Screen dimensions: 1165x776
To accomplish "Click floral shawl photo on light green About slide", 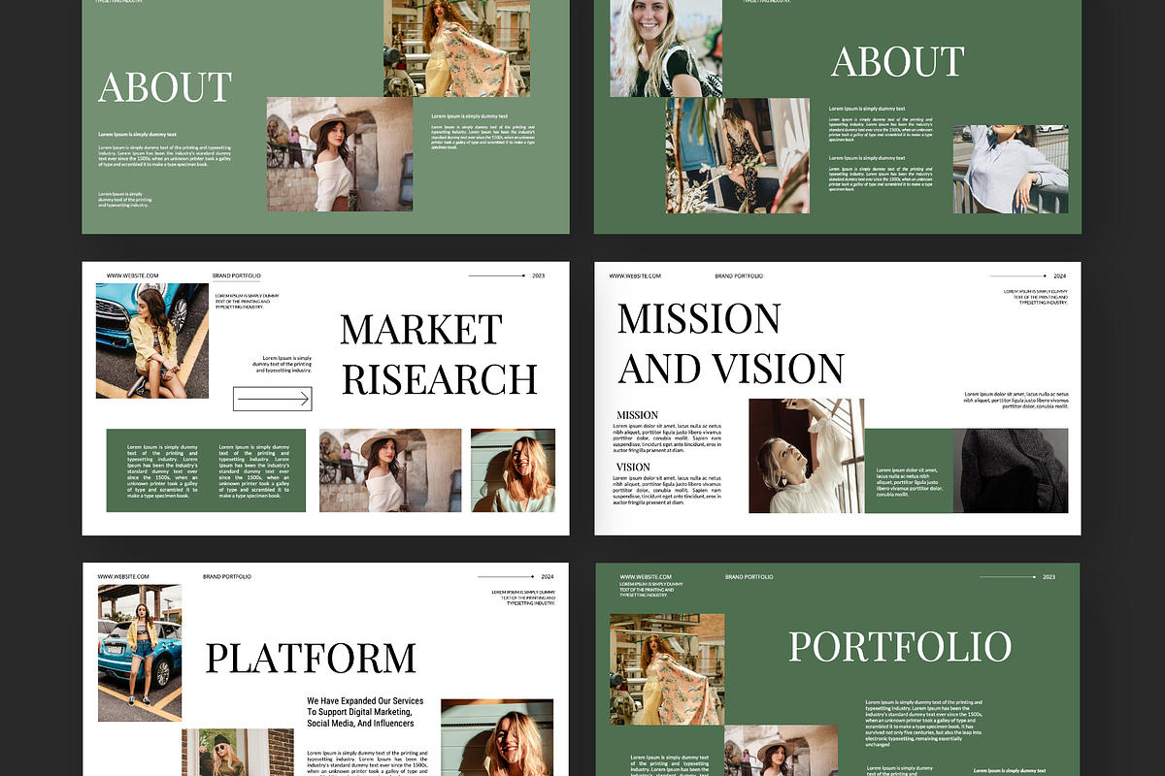I will 457,48.
